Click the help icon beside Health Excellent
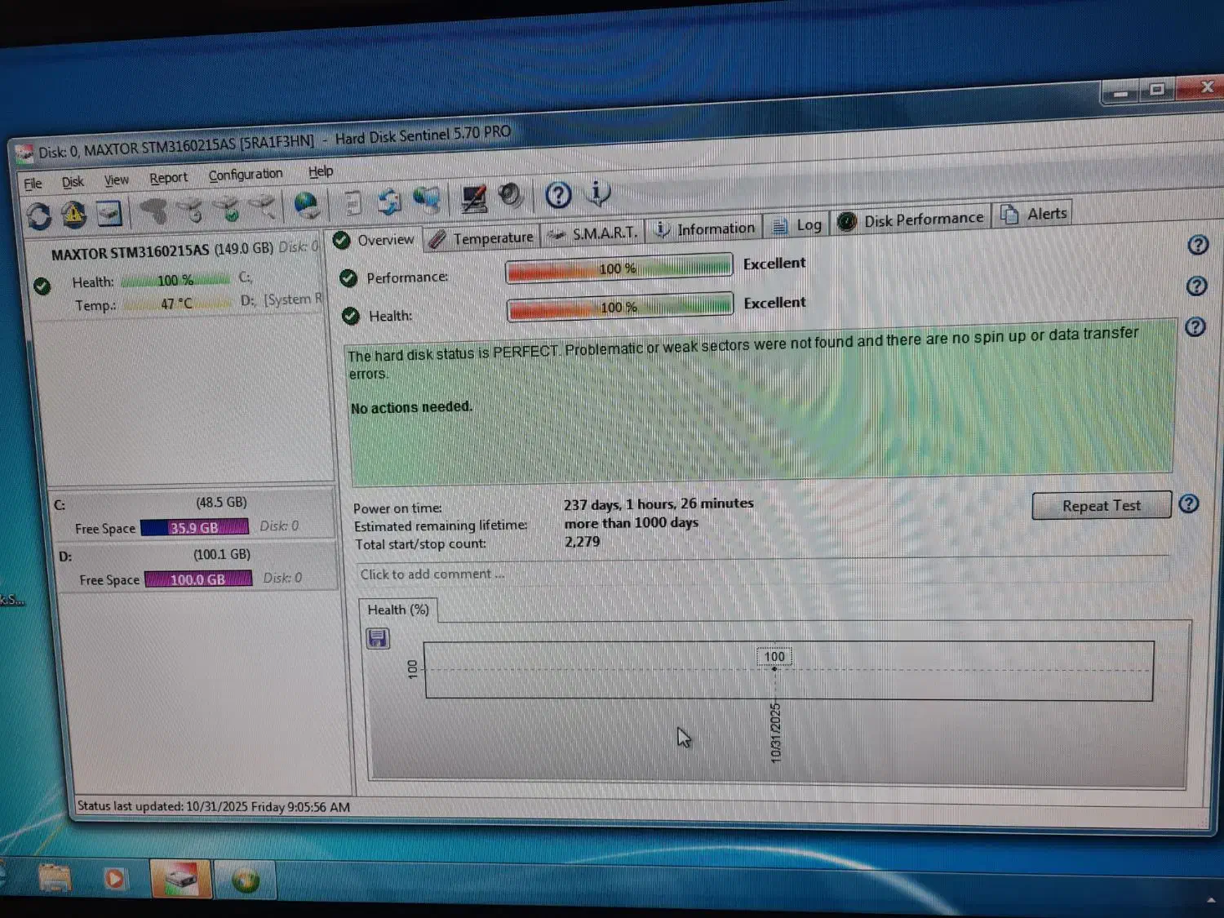Screen dimensions: 1224x918 [1196, 286]
